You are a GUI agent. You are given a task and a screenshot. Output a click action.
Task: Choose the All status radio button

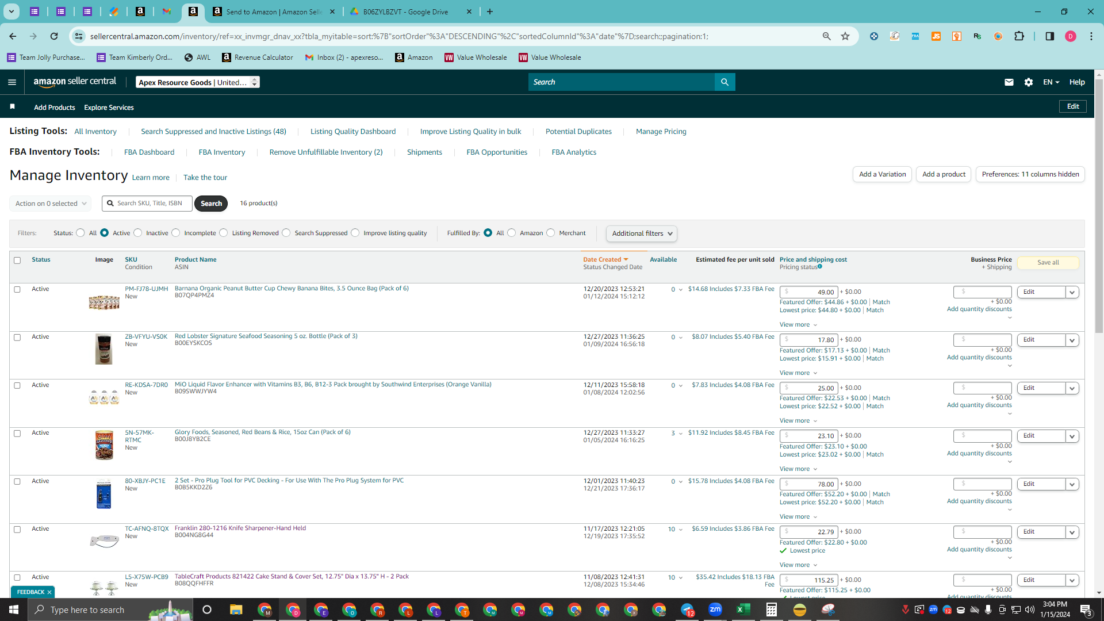click(80, 233)
